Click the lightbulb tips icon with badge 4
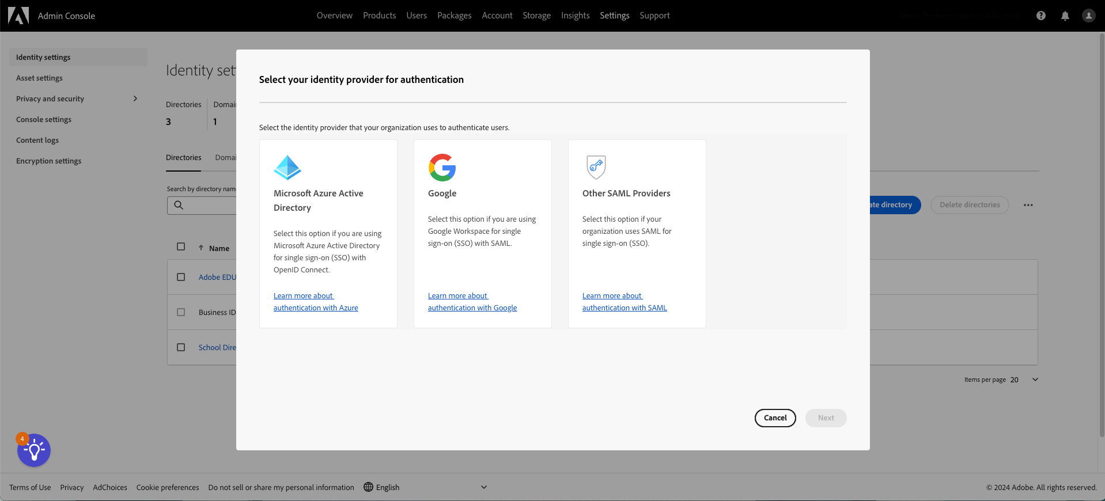Screen dimensions: 1105x501 click(x=34, y=450)
